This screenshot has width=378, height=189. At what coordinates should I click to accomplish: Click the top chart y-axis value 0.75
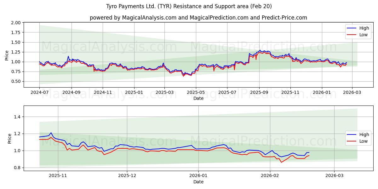(x=16, y=72)
